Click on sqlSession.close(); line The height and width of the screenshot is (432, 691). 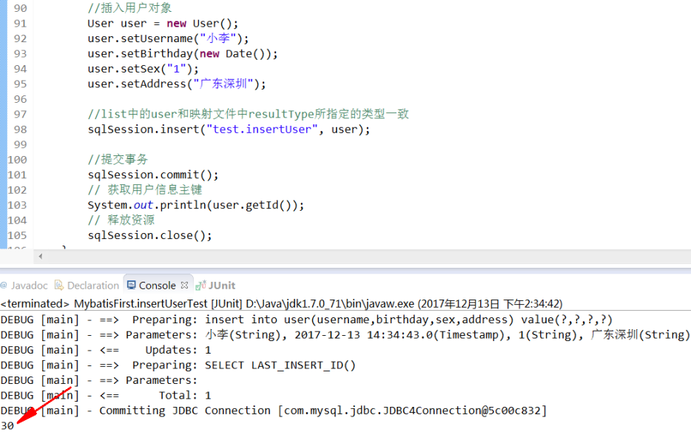150,235
